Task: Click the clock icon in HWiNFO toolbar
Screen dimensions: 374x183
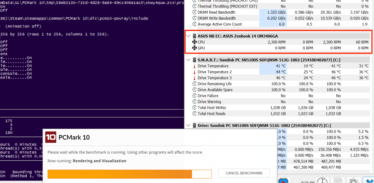Action: click(x=322, y=181)
